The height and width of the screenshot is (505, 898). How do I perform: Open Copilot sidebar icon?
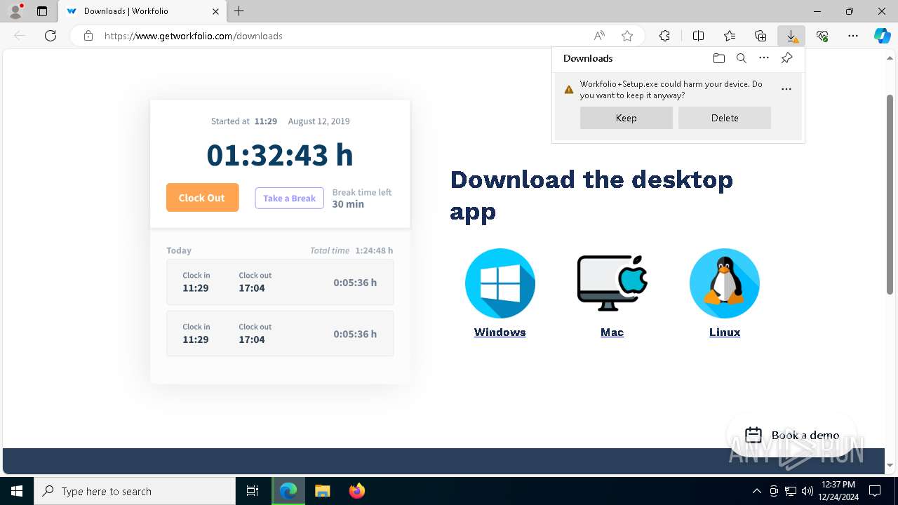coord(883,36)
